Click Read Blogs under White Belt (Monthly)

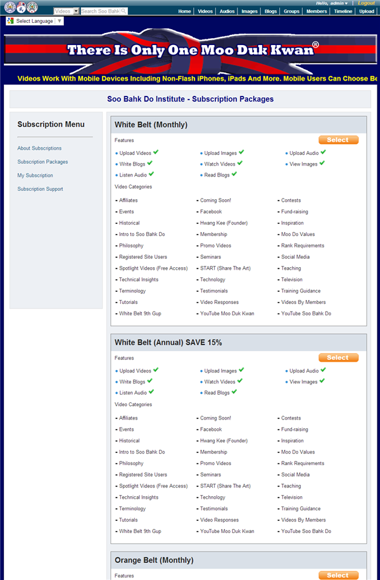pos(217,175)
